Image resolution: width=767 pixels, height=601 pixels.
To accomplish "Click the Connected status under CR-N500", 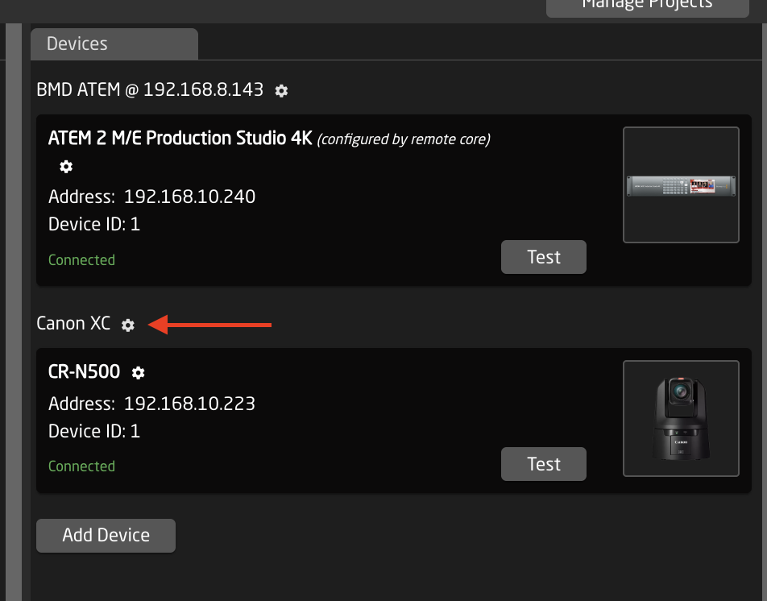I will [x=81, y=466].
